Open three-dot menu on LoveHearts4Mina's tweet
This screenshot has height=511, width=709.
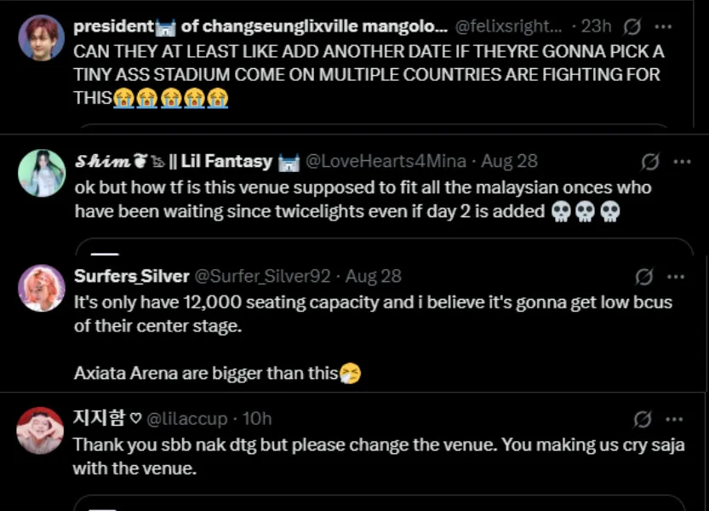(x=682, y=161)
